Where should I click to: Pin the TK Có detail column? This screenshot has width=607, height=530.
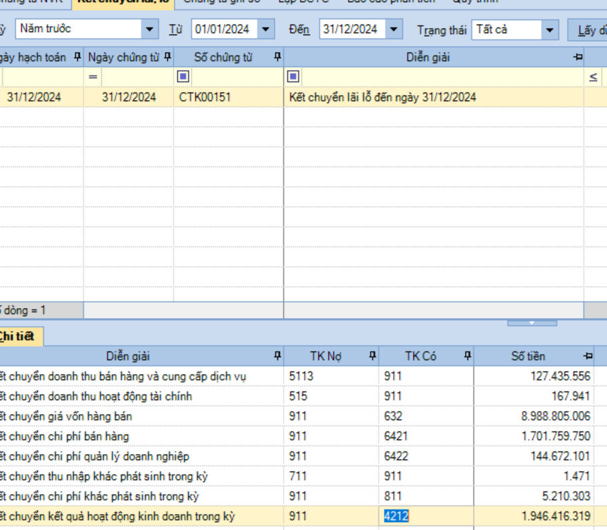pos(468,356)
